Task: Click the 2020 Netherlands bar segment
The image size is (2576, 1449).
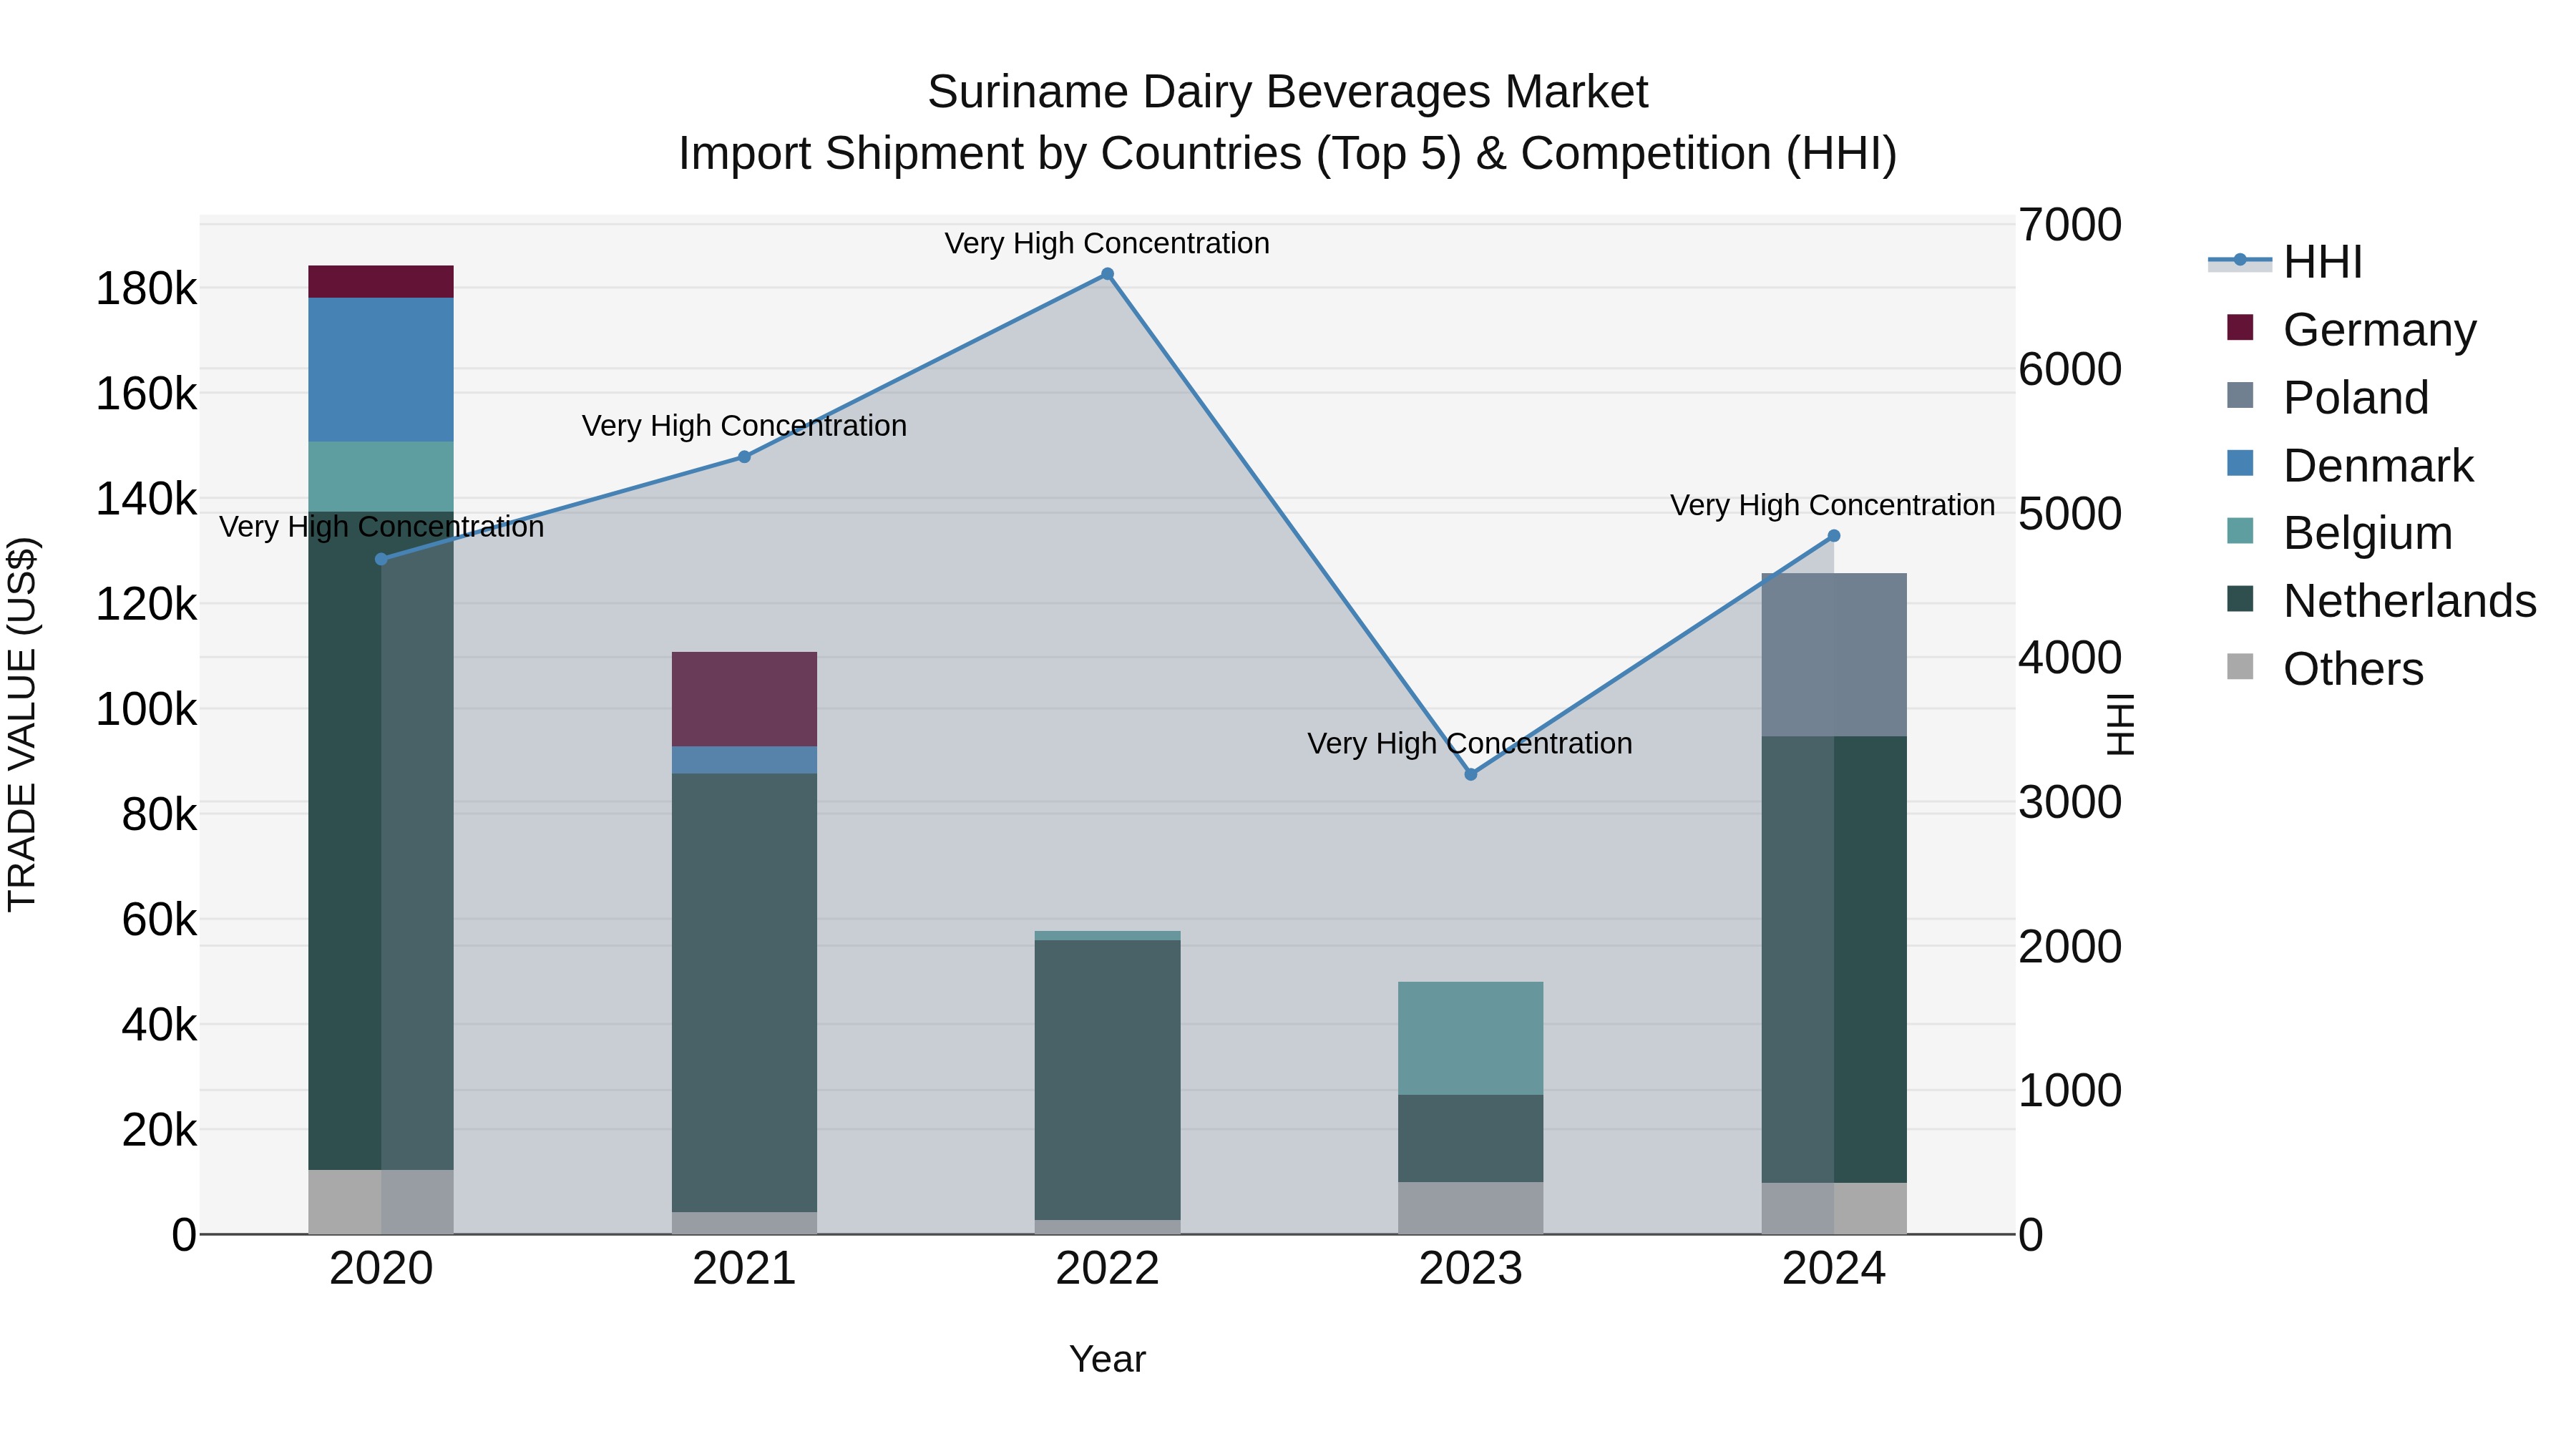Action: point(381,841)
